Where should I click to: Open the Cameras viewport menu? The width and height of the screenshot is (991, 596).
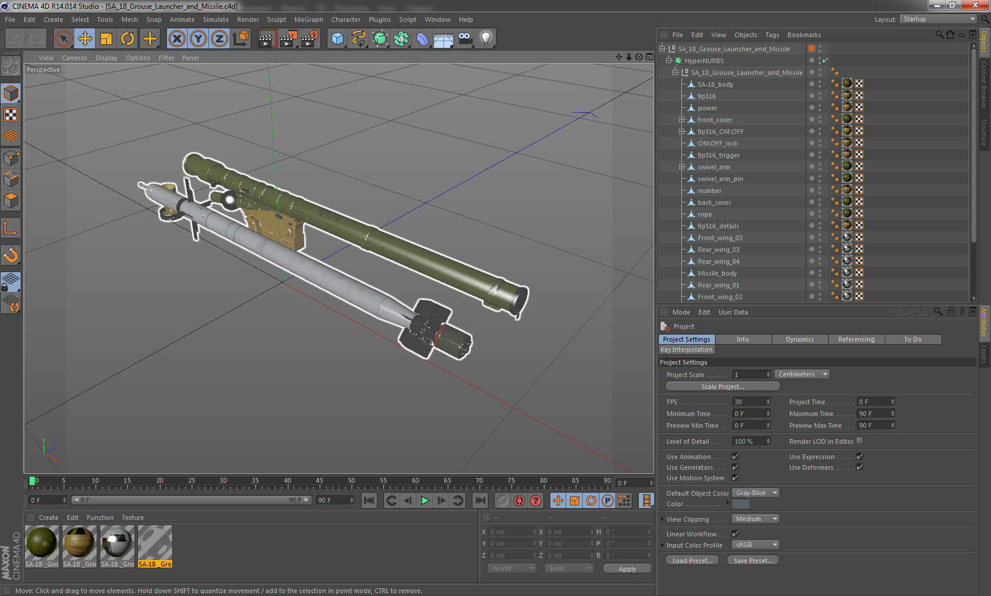click(x=74, y=58)
